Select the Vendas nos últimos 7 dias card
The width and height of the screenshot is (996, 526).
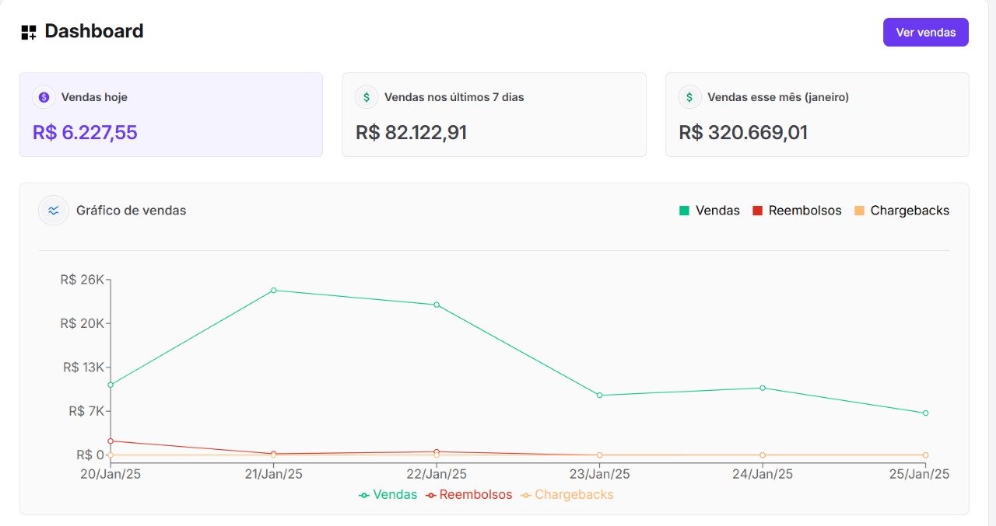pyautogui.click(x=493, y=115)
